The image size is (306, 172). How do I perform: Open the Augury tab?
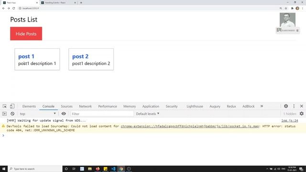tap(215, 106)
